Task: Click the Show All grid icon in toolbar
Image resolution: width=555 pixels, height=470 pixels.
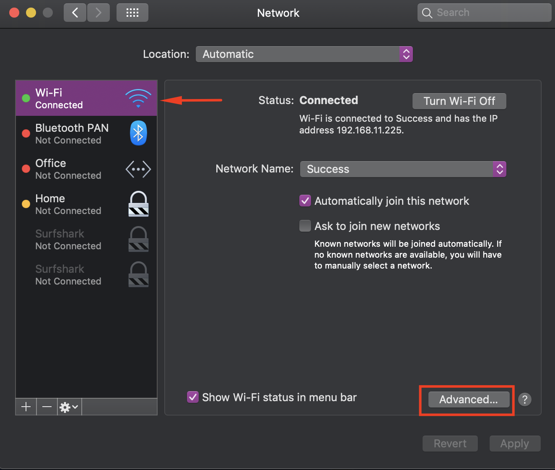Action: (132, 13)
